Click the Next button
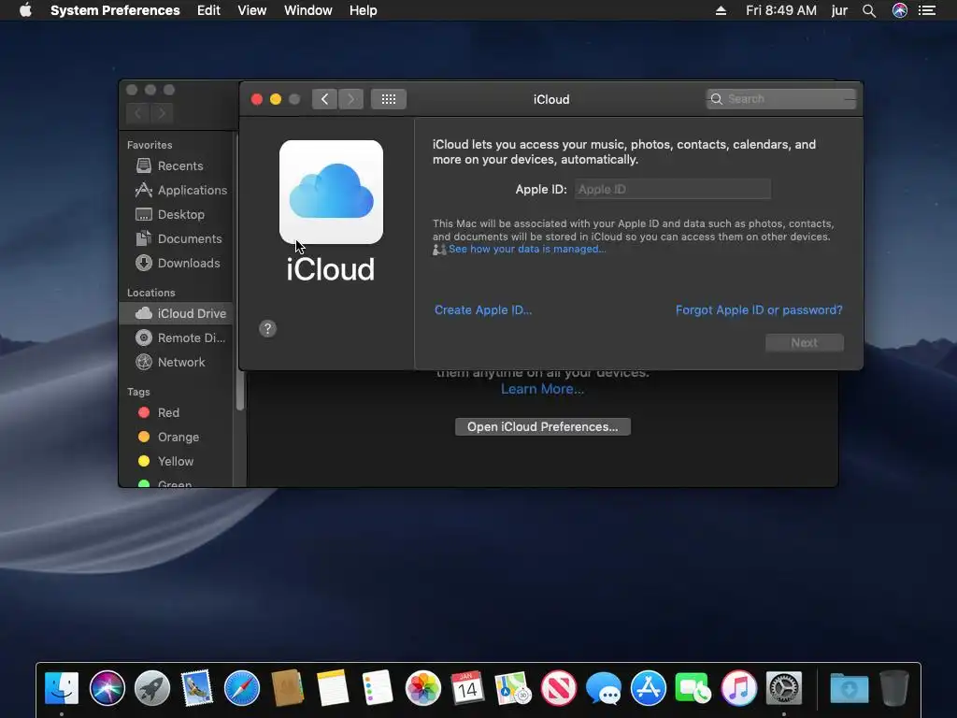957x718 pixels. pos(805,342)
